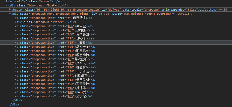The height and width of the screenshot is (107, 232).
Task: Open the #11 href link
Action: pyautogui.click(x=71, y=51)
